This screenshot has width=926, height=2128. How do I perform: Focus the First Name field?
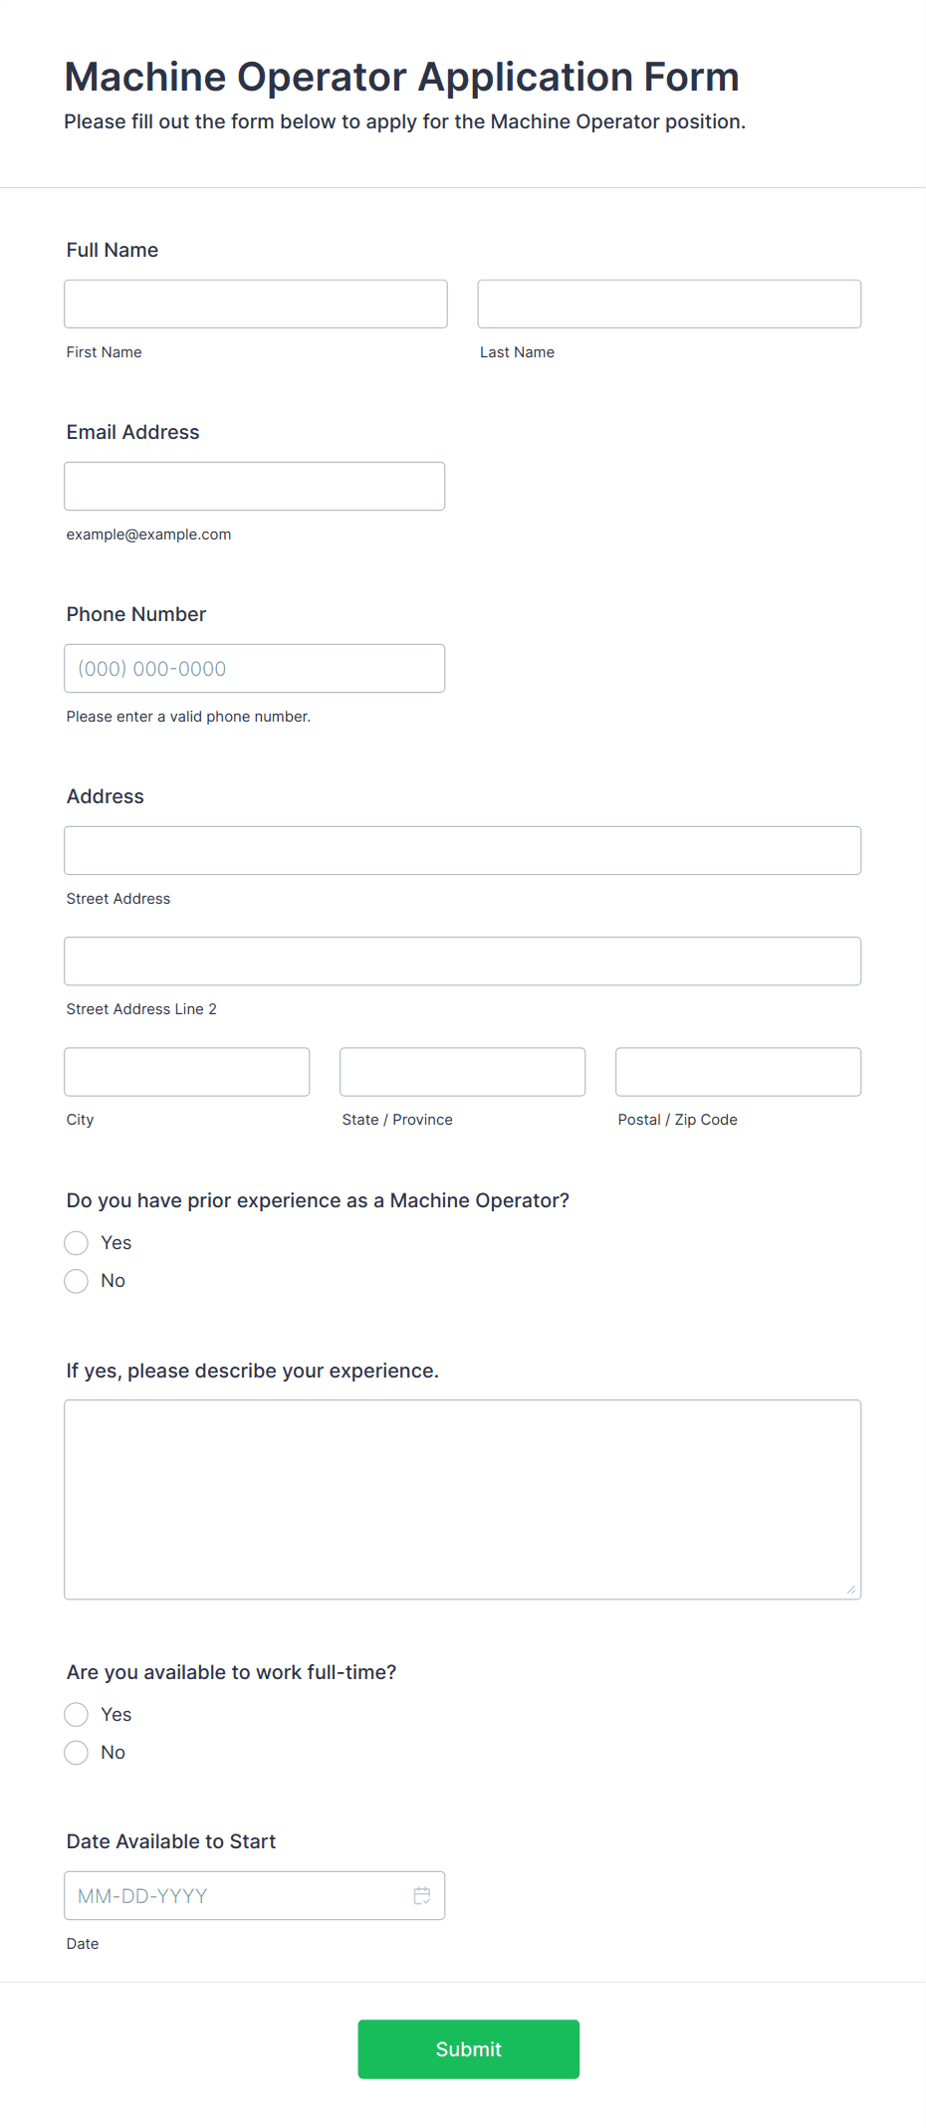click(256, 304)
